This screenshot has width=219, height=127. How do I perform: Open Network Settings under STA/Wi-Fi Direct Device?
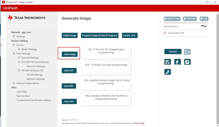[x=36, y=66]
